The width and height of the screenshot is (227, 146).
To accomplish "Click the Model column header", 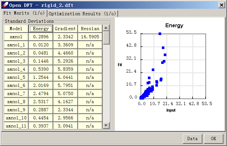I will click(x=16, y=29).
